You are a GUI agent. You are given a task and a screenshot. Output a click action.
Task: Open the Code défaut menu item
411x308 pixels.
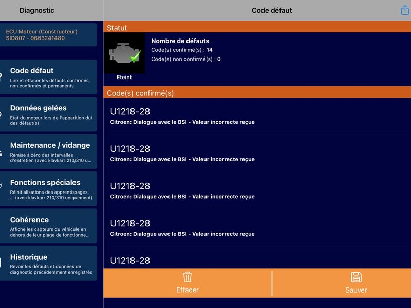(48, 78)
